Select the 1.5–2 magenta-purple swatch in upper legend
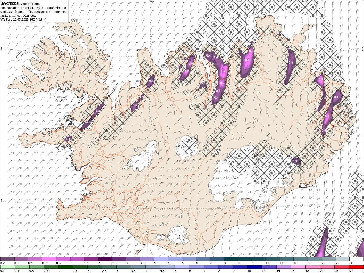 point(91,259)
